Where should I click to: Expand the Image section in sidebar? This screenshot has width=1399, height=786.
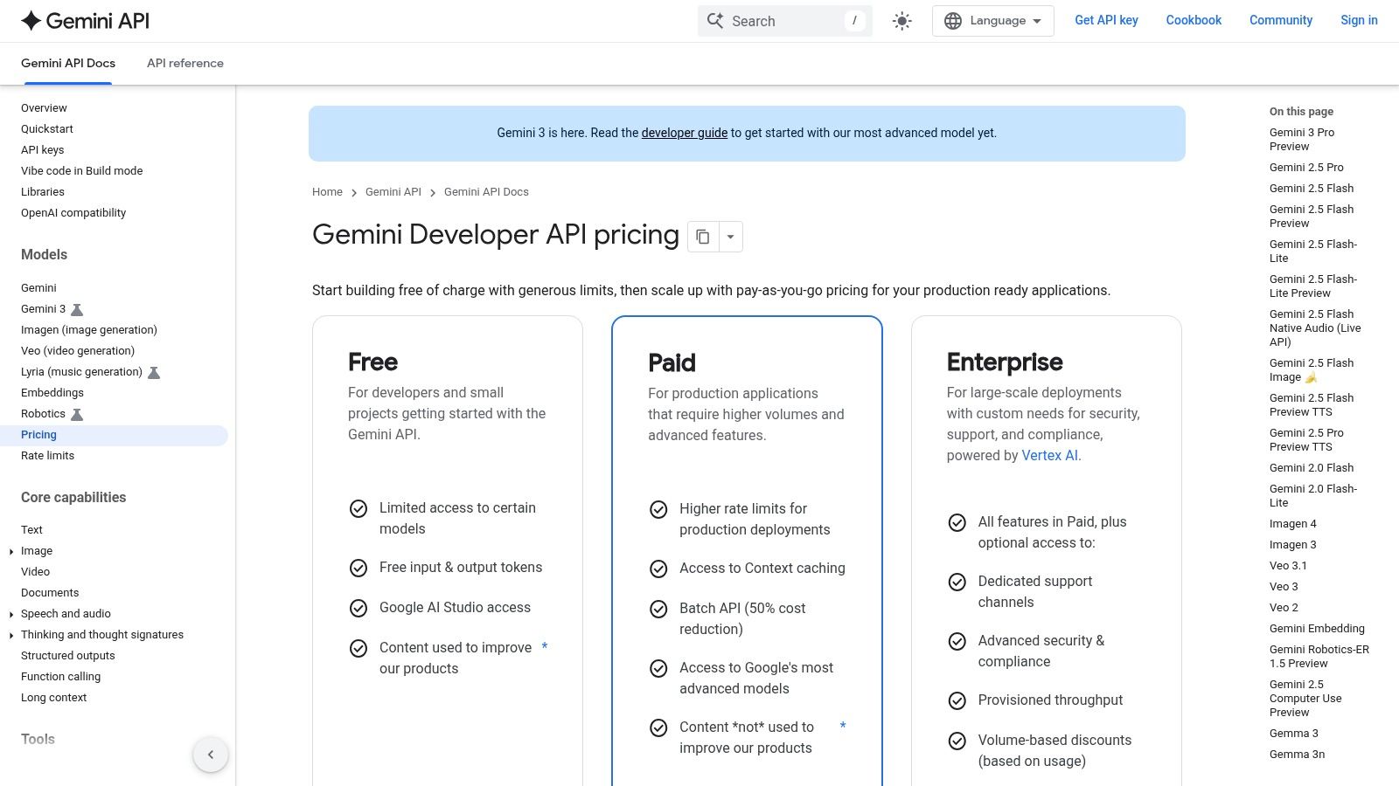[11, 551]
